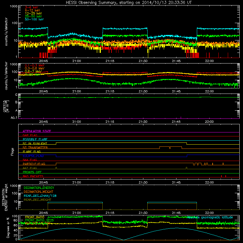Click the DECIMATION_WEIGHT legend entry
Viewport: 243px width, 243px height.
(x=39, y=192)
